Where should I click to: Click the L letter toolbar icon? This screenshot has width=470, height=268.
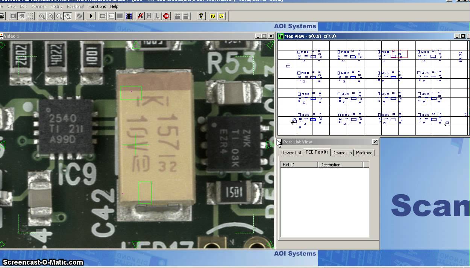[x=158, y=16]
